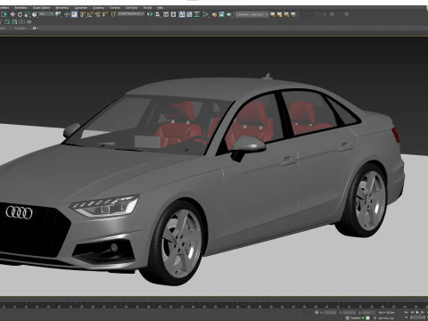Open the named selection sets dropdown
Image resolution: width=428 pixels, height=321 pixels.
point(131,14)
